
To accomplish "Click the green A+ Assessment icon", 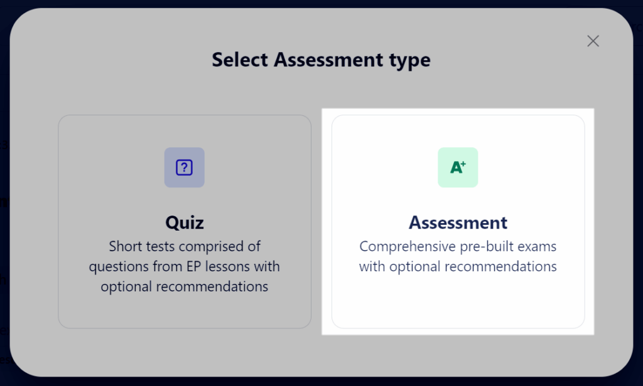I will pos(458,167).
